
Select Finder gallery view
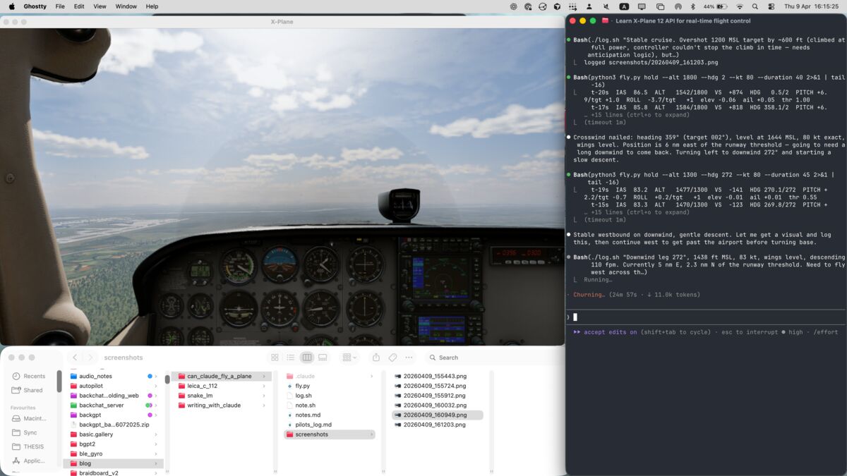pyautogui.click(x=323, y=358)
